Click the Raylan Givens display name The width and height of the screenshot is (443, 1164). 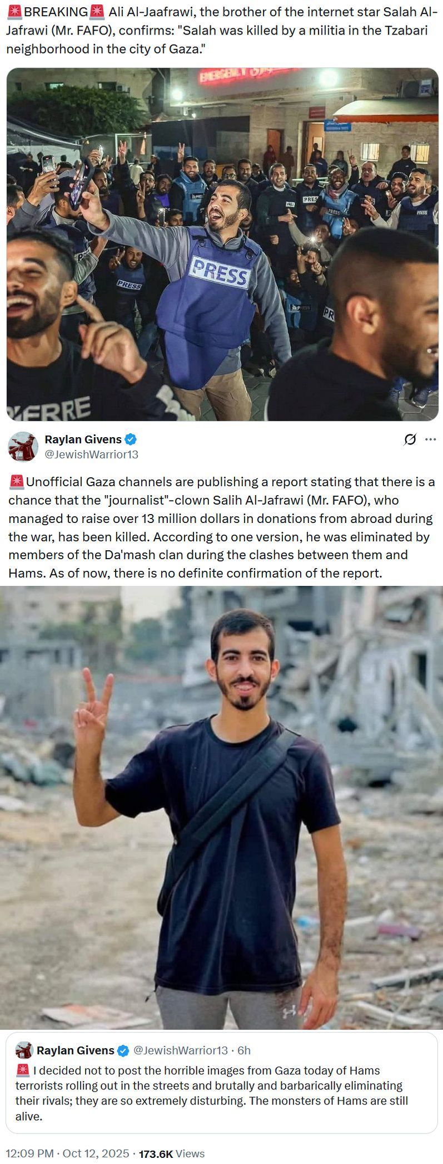coord(83,439)
